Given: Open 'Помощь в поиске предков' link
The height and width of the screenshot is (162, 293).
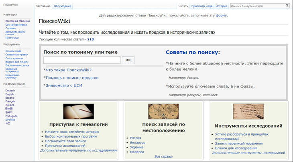Looking at the screenshot, I should click(x=72, y=78).
